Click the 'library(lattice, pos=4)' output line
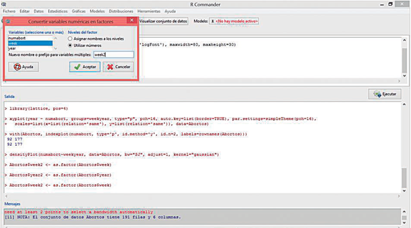411x228 pixels. pyautogui.click(x=36, y=108)
